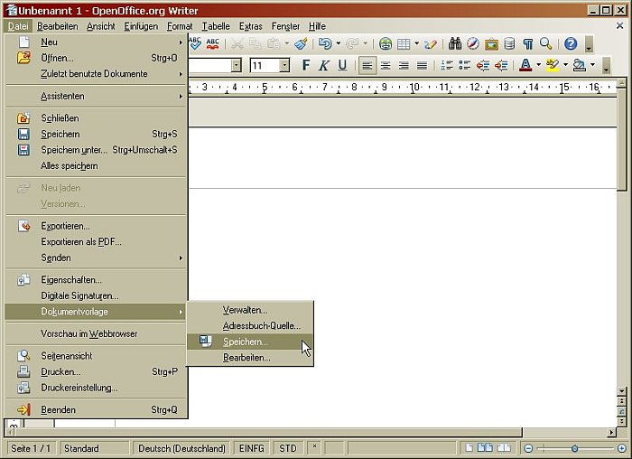Select Speichern... in the Dokumentvorlage submenu
Image resolution: width=632 pixels, height=459 pixels.
[x=246, y=342]
